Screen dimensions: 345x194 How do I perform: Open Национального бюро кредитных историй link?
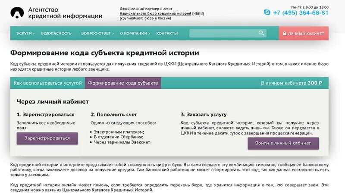[155, 13]
